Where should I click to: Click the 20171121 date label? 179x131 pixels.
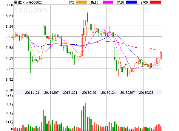tap(32, 93)
